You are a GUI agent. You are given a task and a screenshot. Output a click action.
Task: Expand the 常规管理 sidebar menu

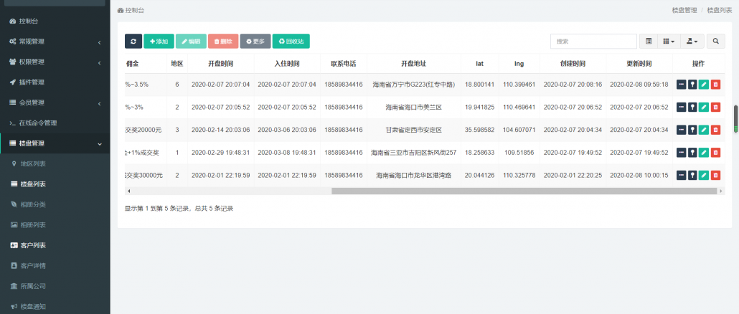point(55,42)
